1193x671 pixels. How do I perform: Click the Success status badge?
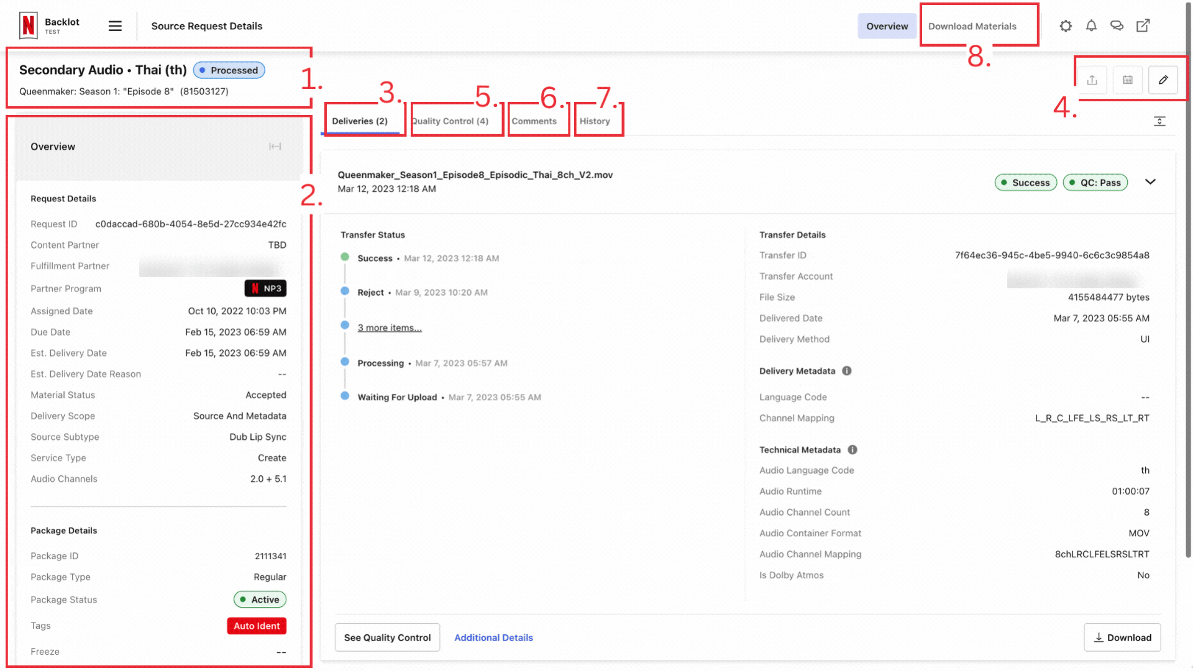point(1025,183)
